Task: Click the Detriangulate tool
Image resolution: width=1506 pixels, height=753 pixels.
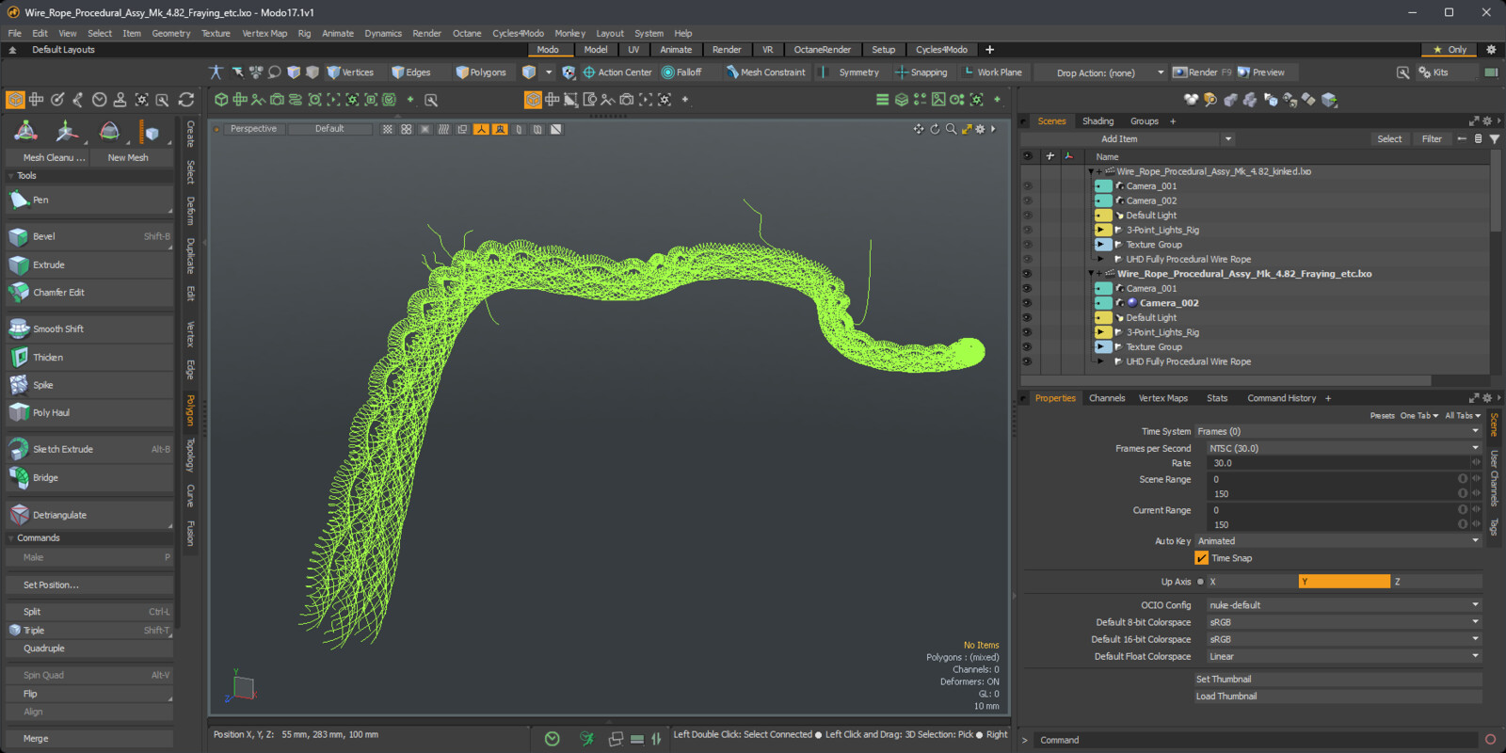Action: pyautogui.click(x=89, y=515)
